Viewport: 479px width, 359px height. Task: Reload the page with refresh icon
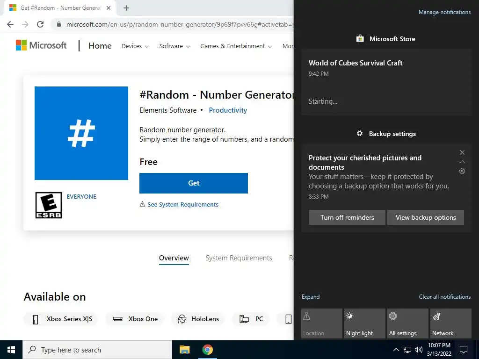click(40, 24)
